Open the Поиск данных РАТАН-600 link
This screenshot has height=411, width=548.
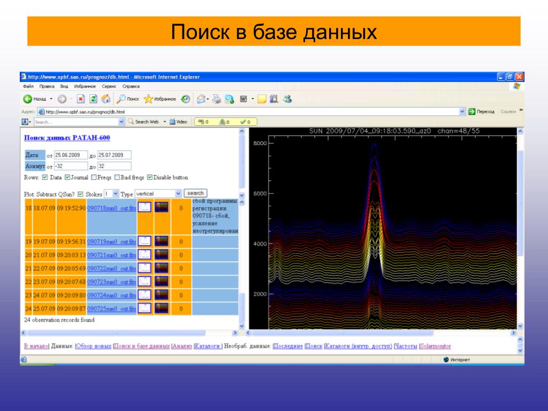(x=67, y=138)
